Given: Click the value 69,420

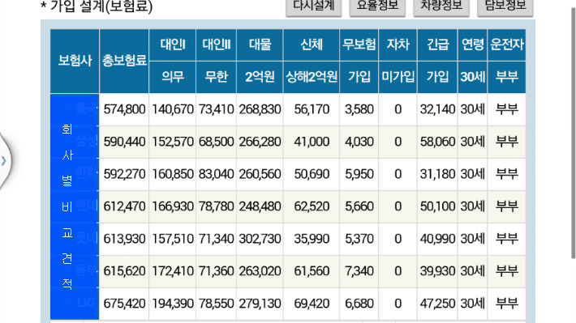Looking at the screenshot, I should [312, 304].
